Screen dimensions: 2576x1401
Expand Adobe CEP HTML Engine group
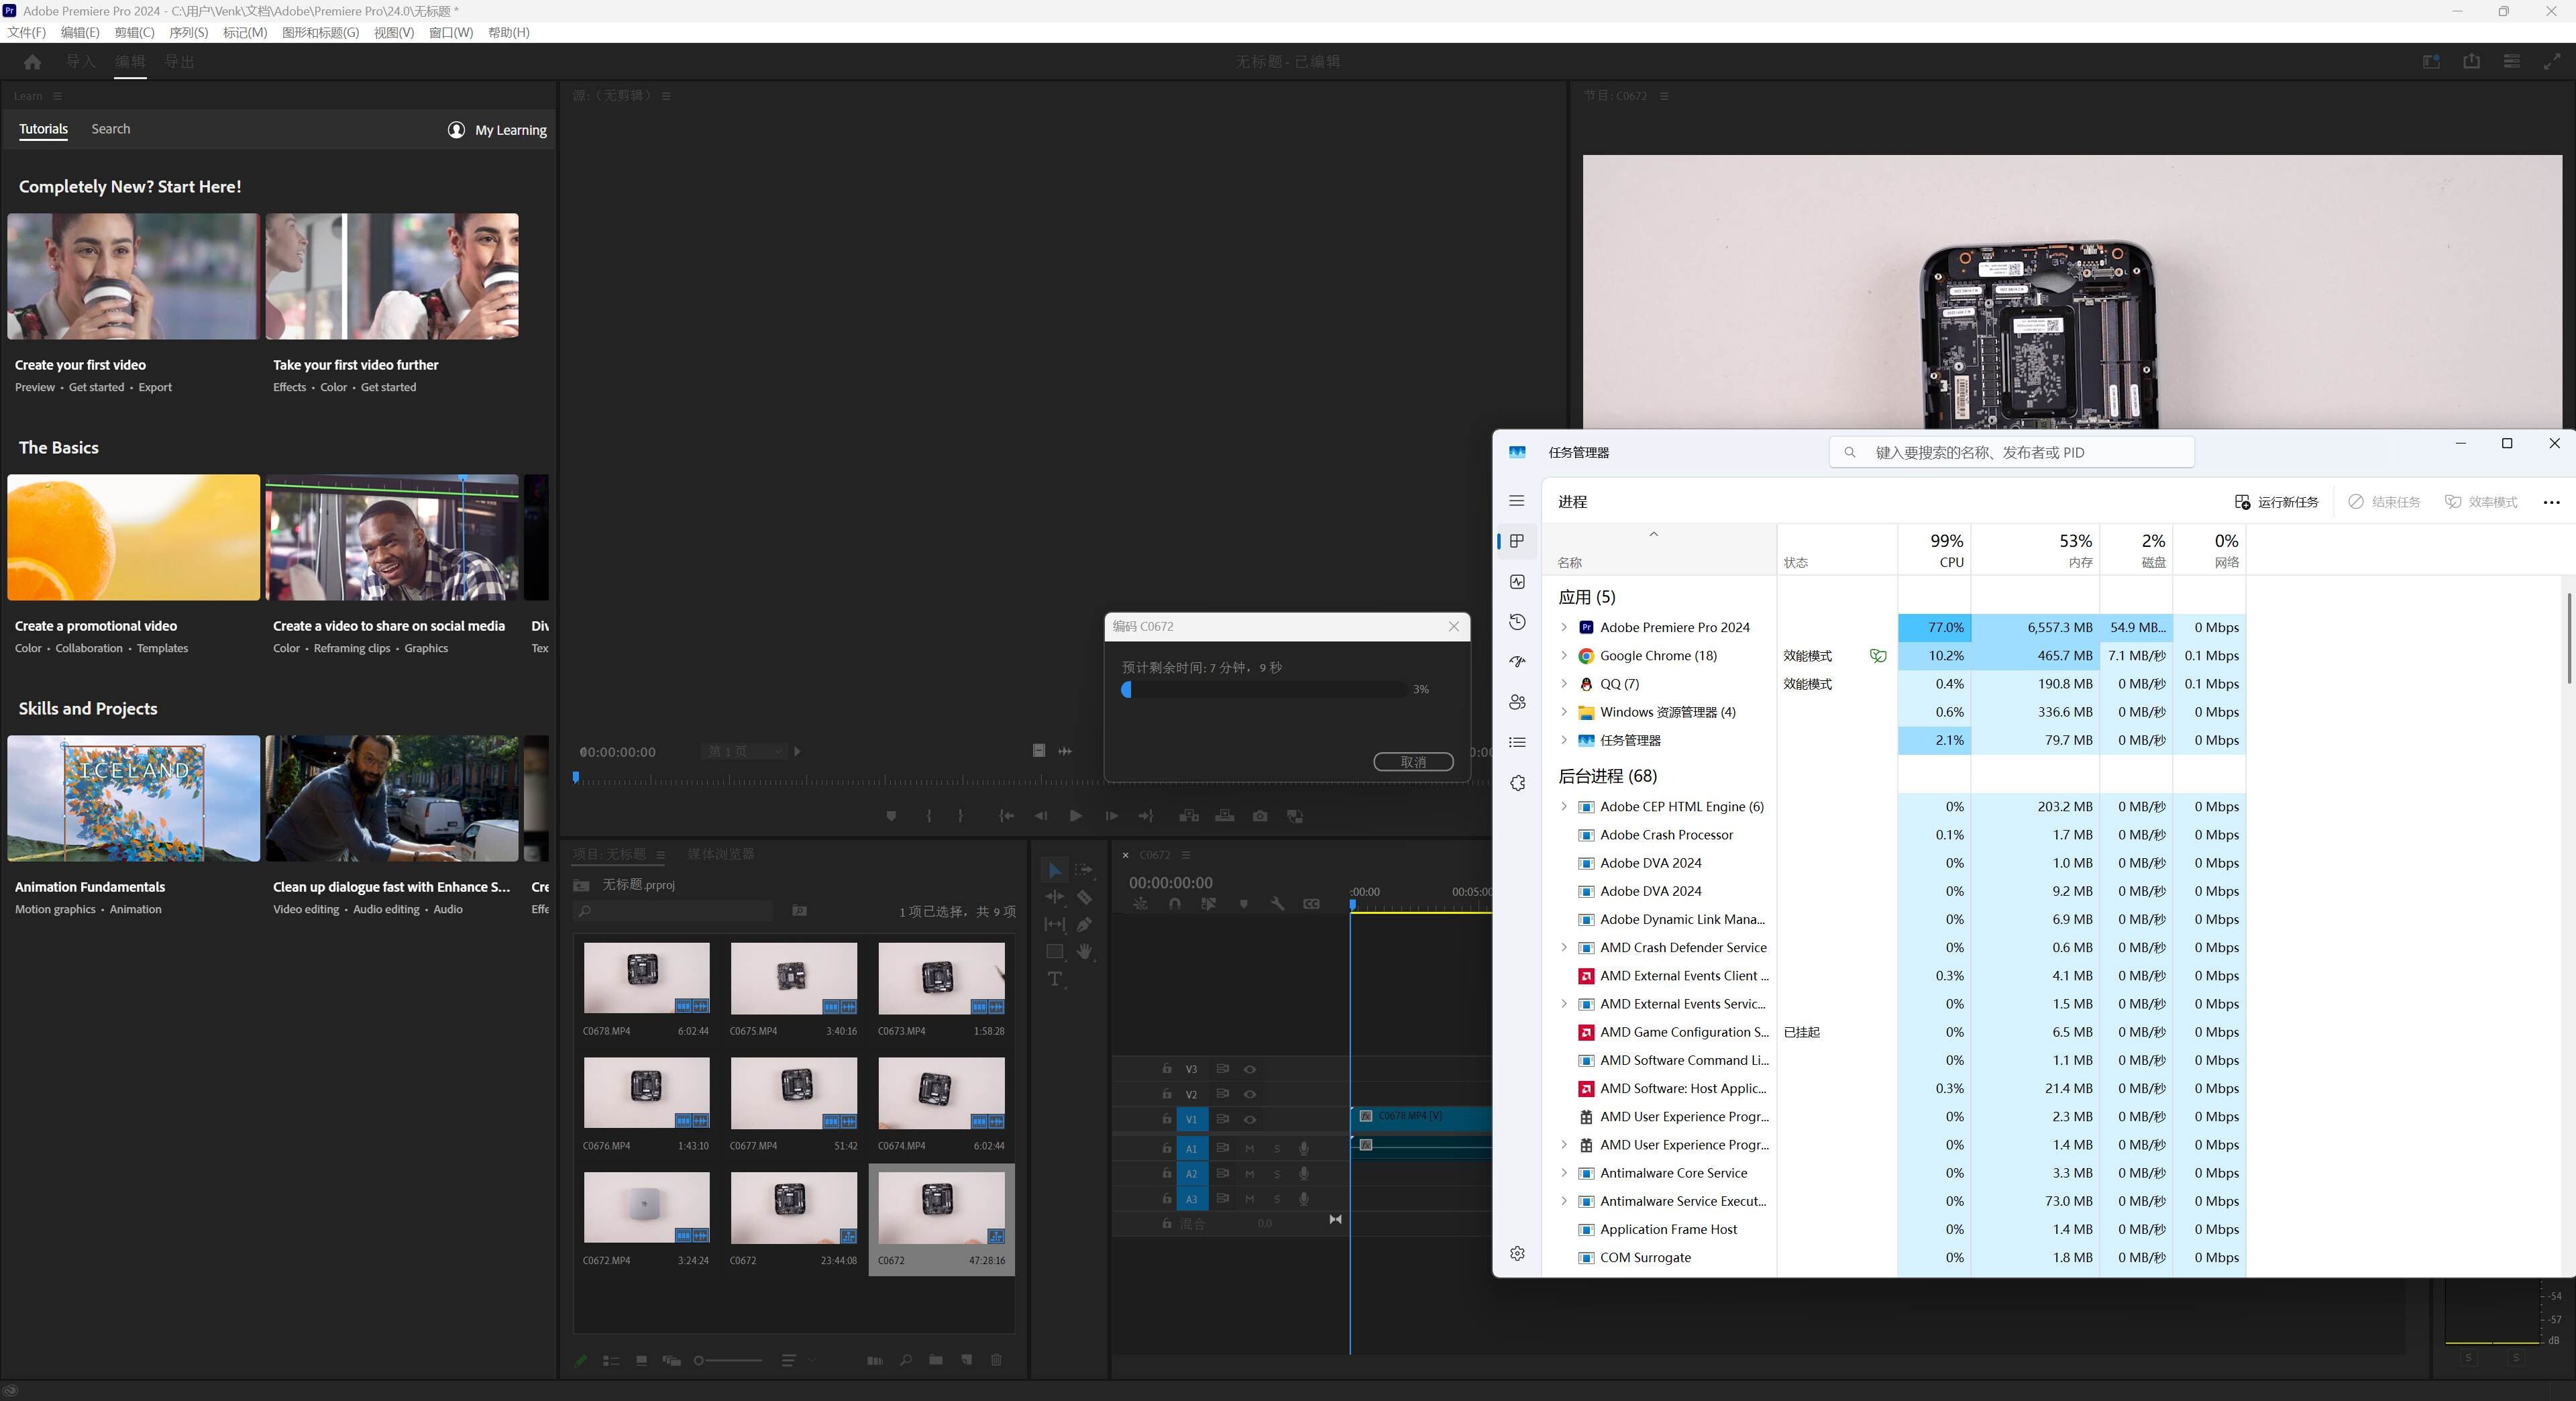1564,806
